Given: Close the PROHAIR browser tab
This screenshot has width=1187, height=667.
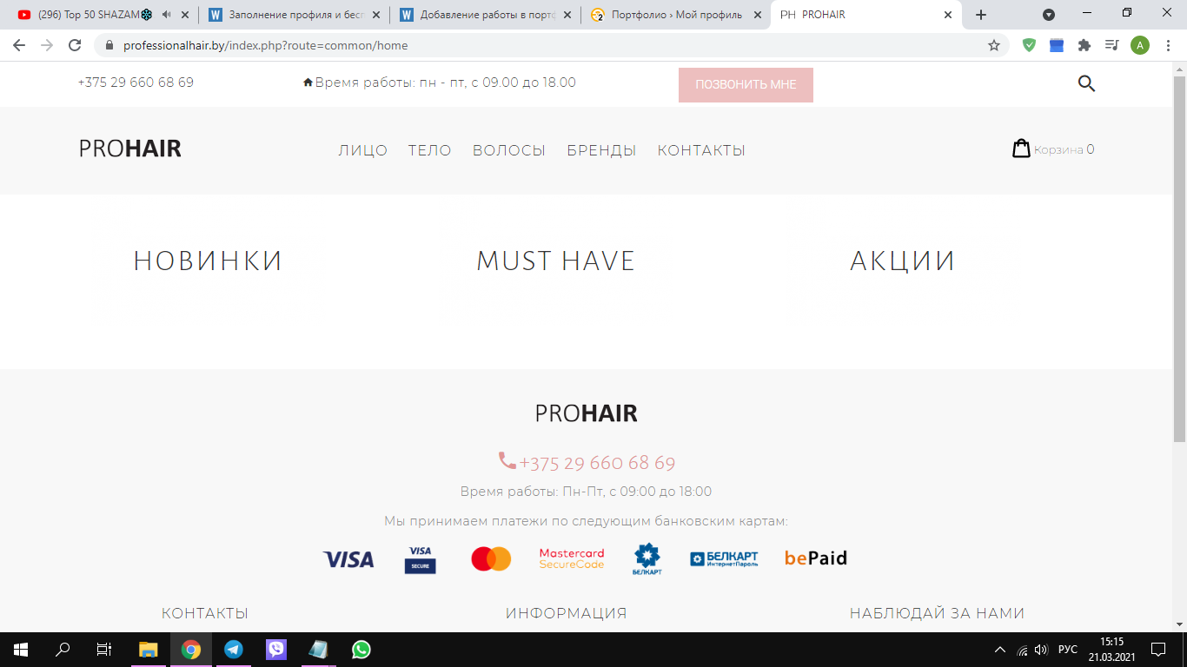Looking at the screenshot, I should [x=948, y=15].
